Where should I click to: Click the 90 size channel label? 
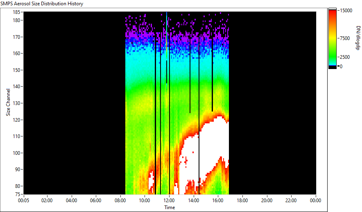pos(18,170)
